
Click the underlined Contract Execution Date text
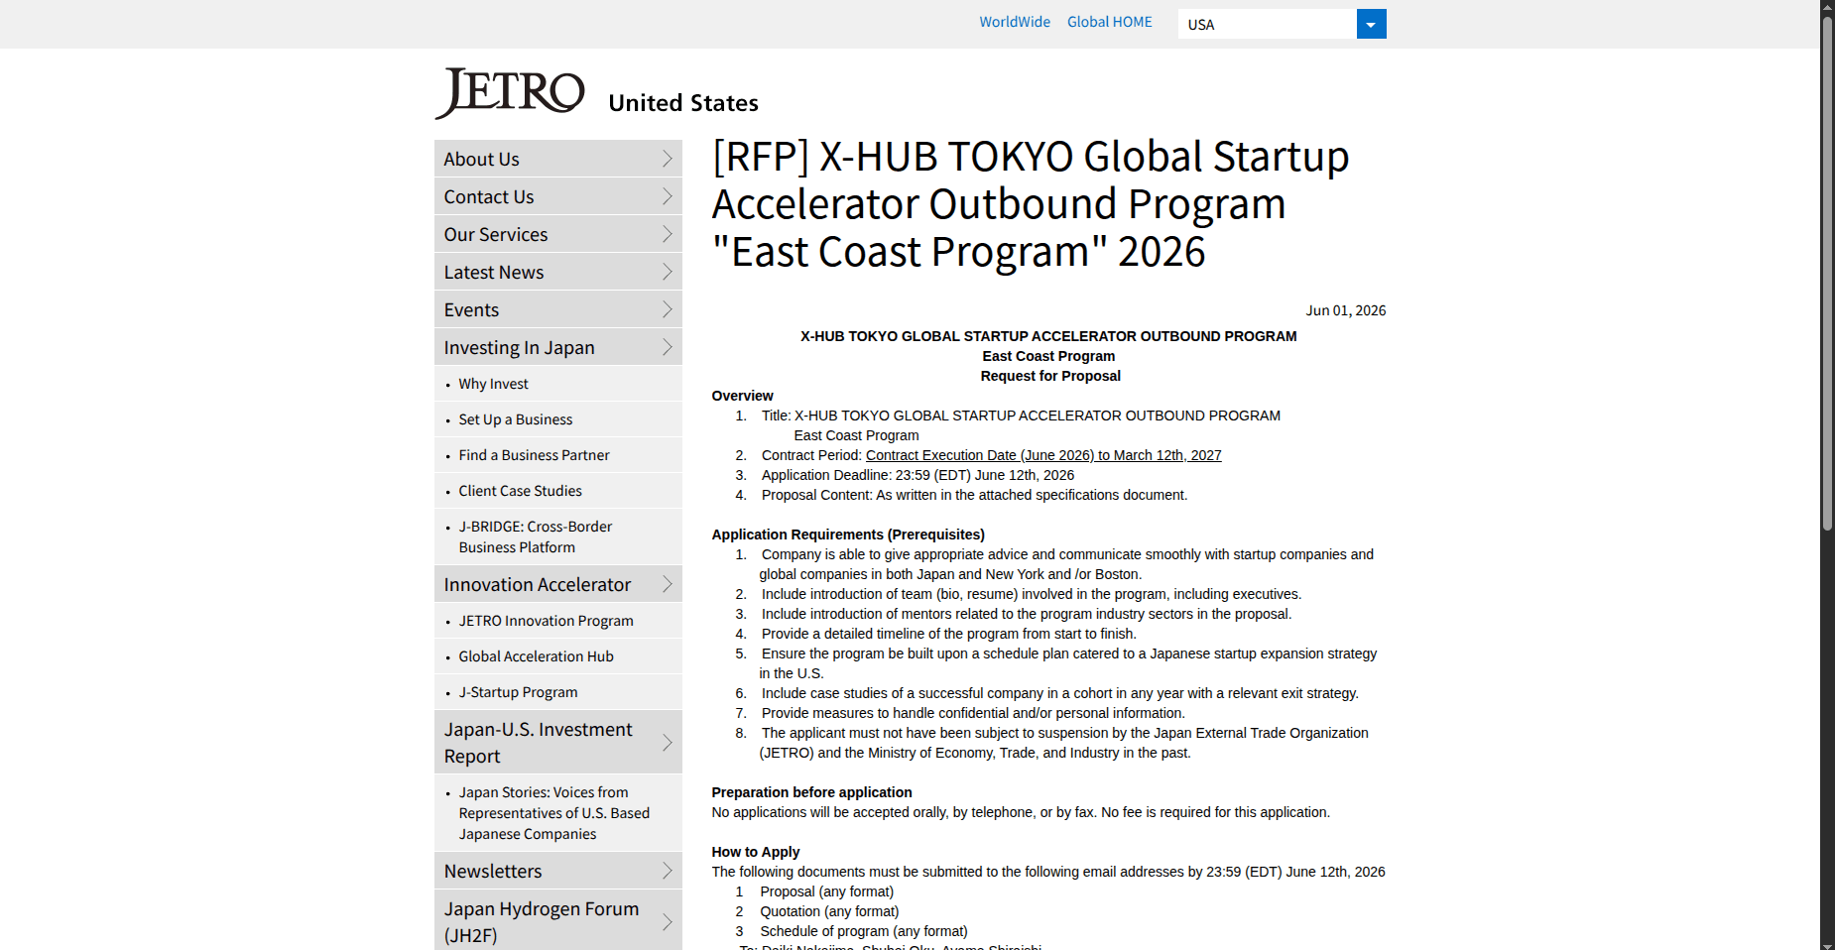click(x=1043, y=455)
